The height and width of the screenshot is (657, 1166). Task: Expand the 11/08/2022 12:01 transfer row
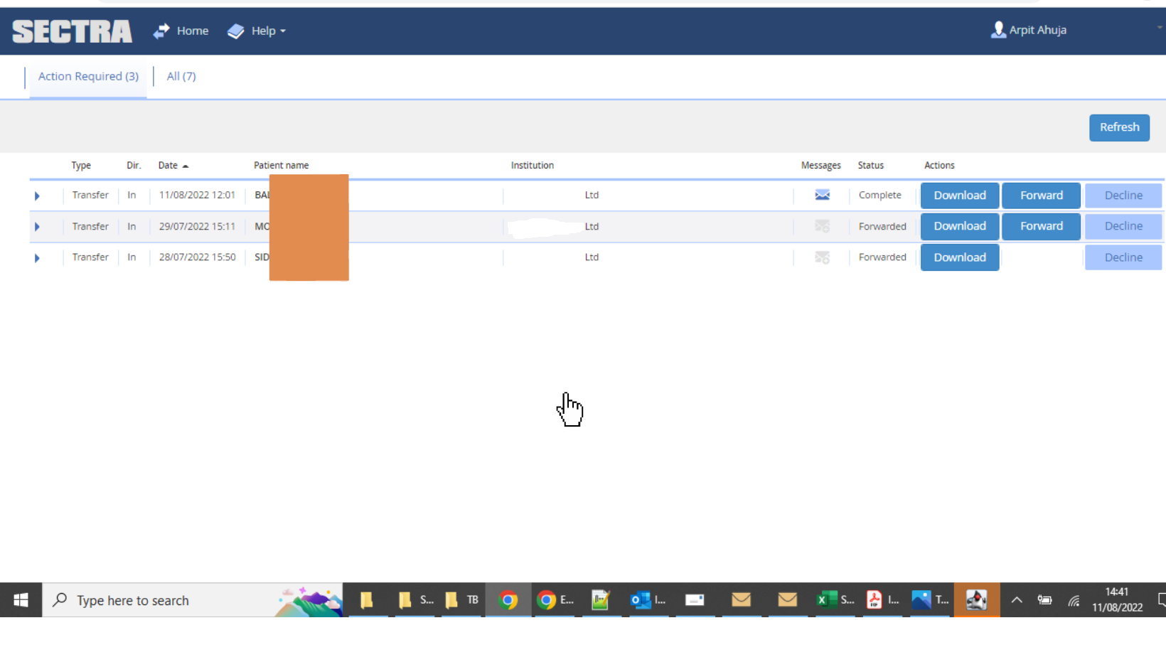[x=37, y=196]
